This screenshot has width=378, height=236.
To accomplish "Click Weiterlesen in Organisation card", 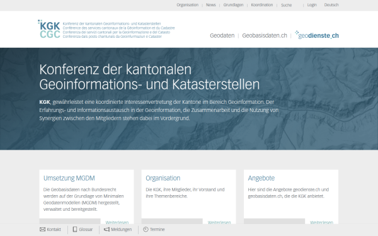I will (219, 222).
